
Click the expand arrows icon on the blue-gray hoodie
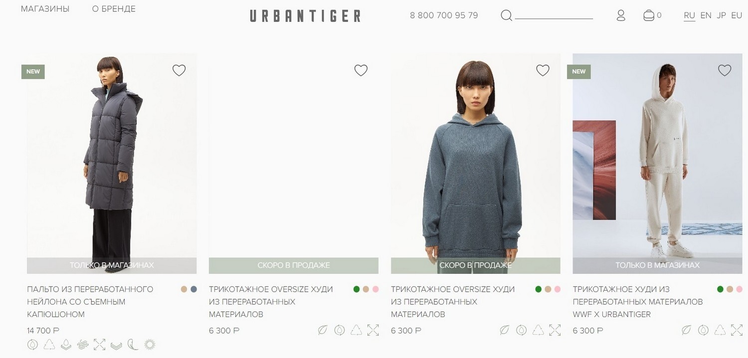(x=555, y=330)
